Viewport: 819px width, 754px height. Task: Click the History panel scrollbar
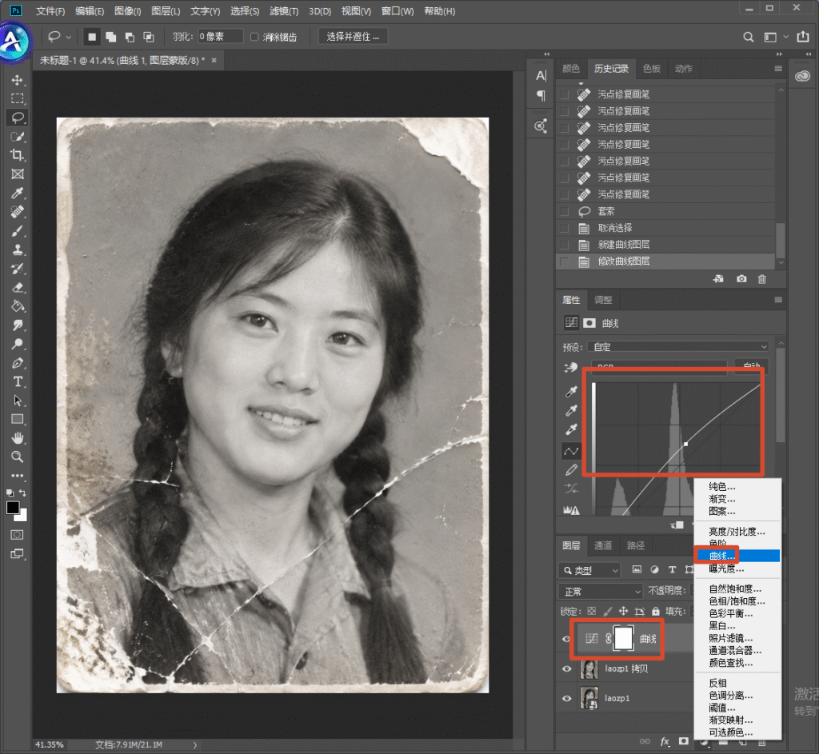click(781, 239)
